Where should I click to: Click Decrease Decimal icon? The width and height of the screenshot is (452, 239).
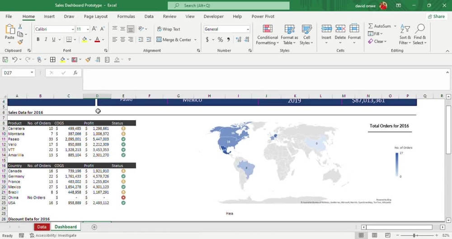(x=247, y=39)
